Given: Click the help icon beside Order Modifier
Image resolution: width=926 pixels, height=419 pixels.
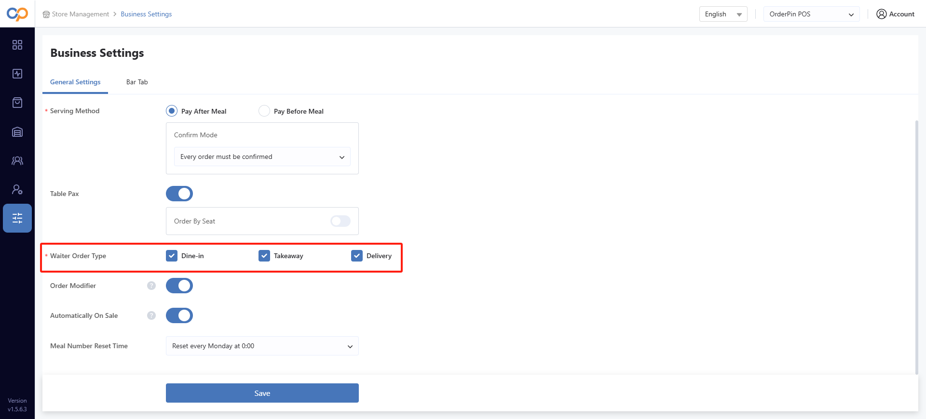Looking at the screenshot, I should 151,286.
